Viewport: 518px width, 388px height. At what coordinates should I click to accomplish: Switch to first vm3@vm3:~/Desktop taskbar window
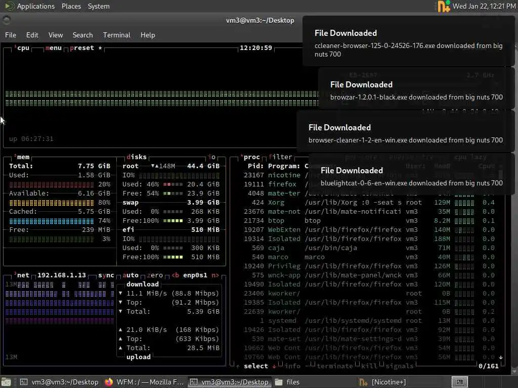59,382
